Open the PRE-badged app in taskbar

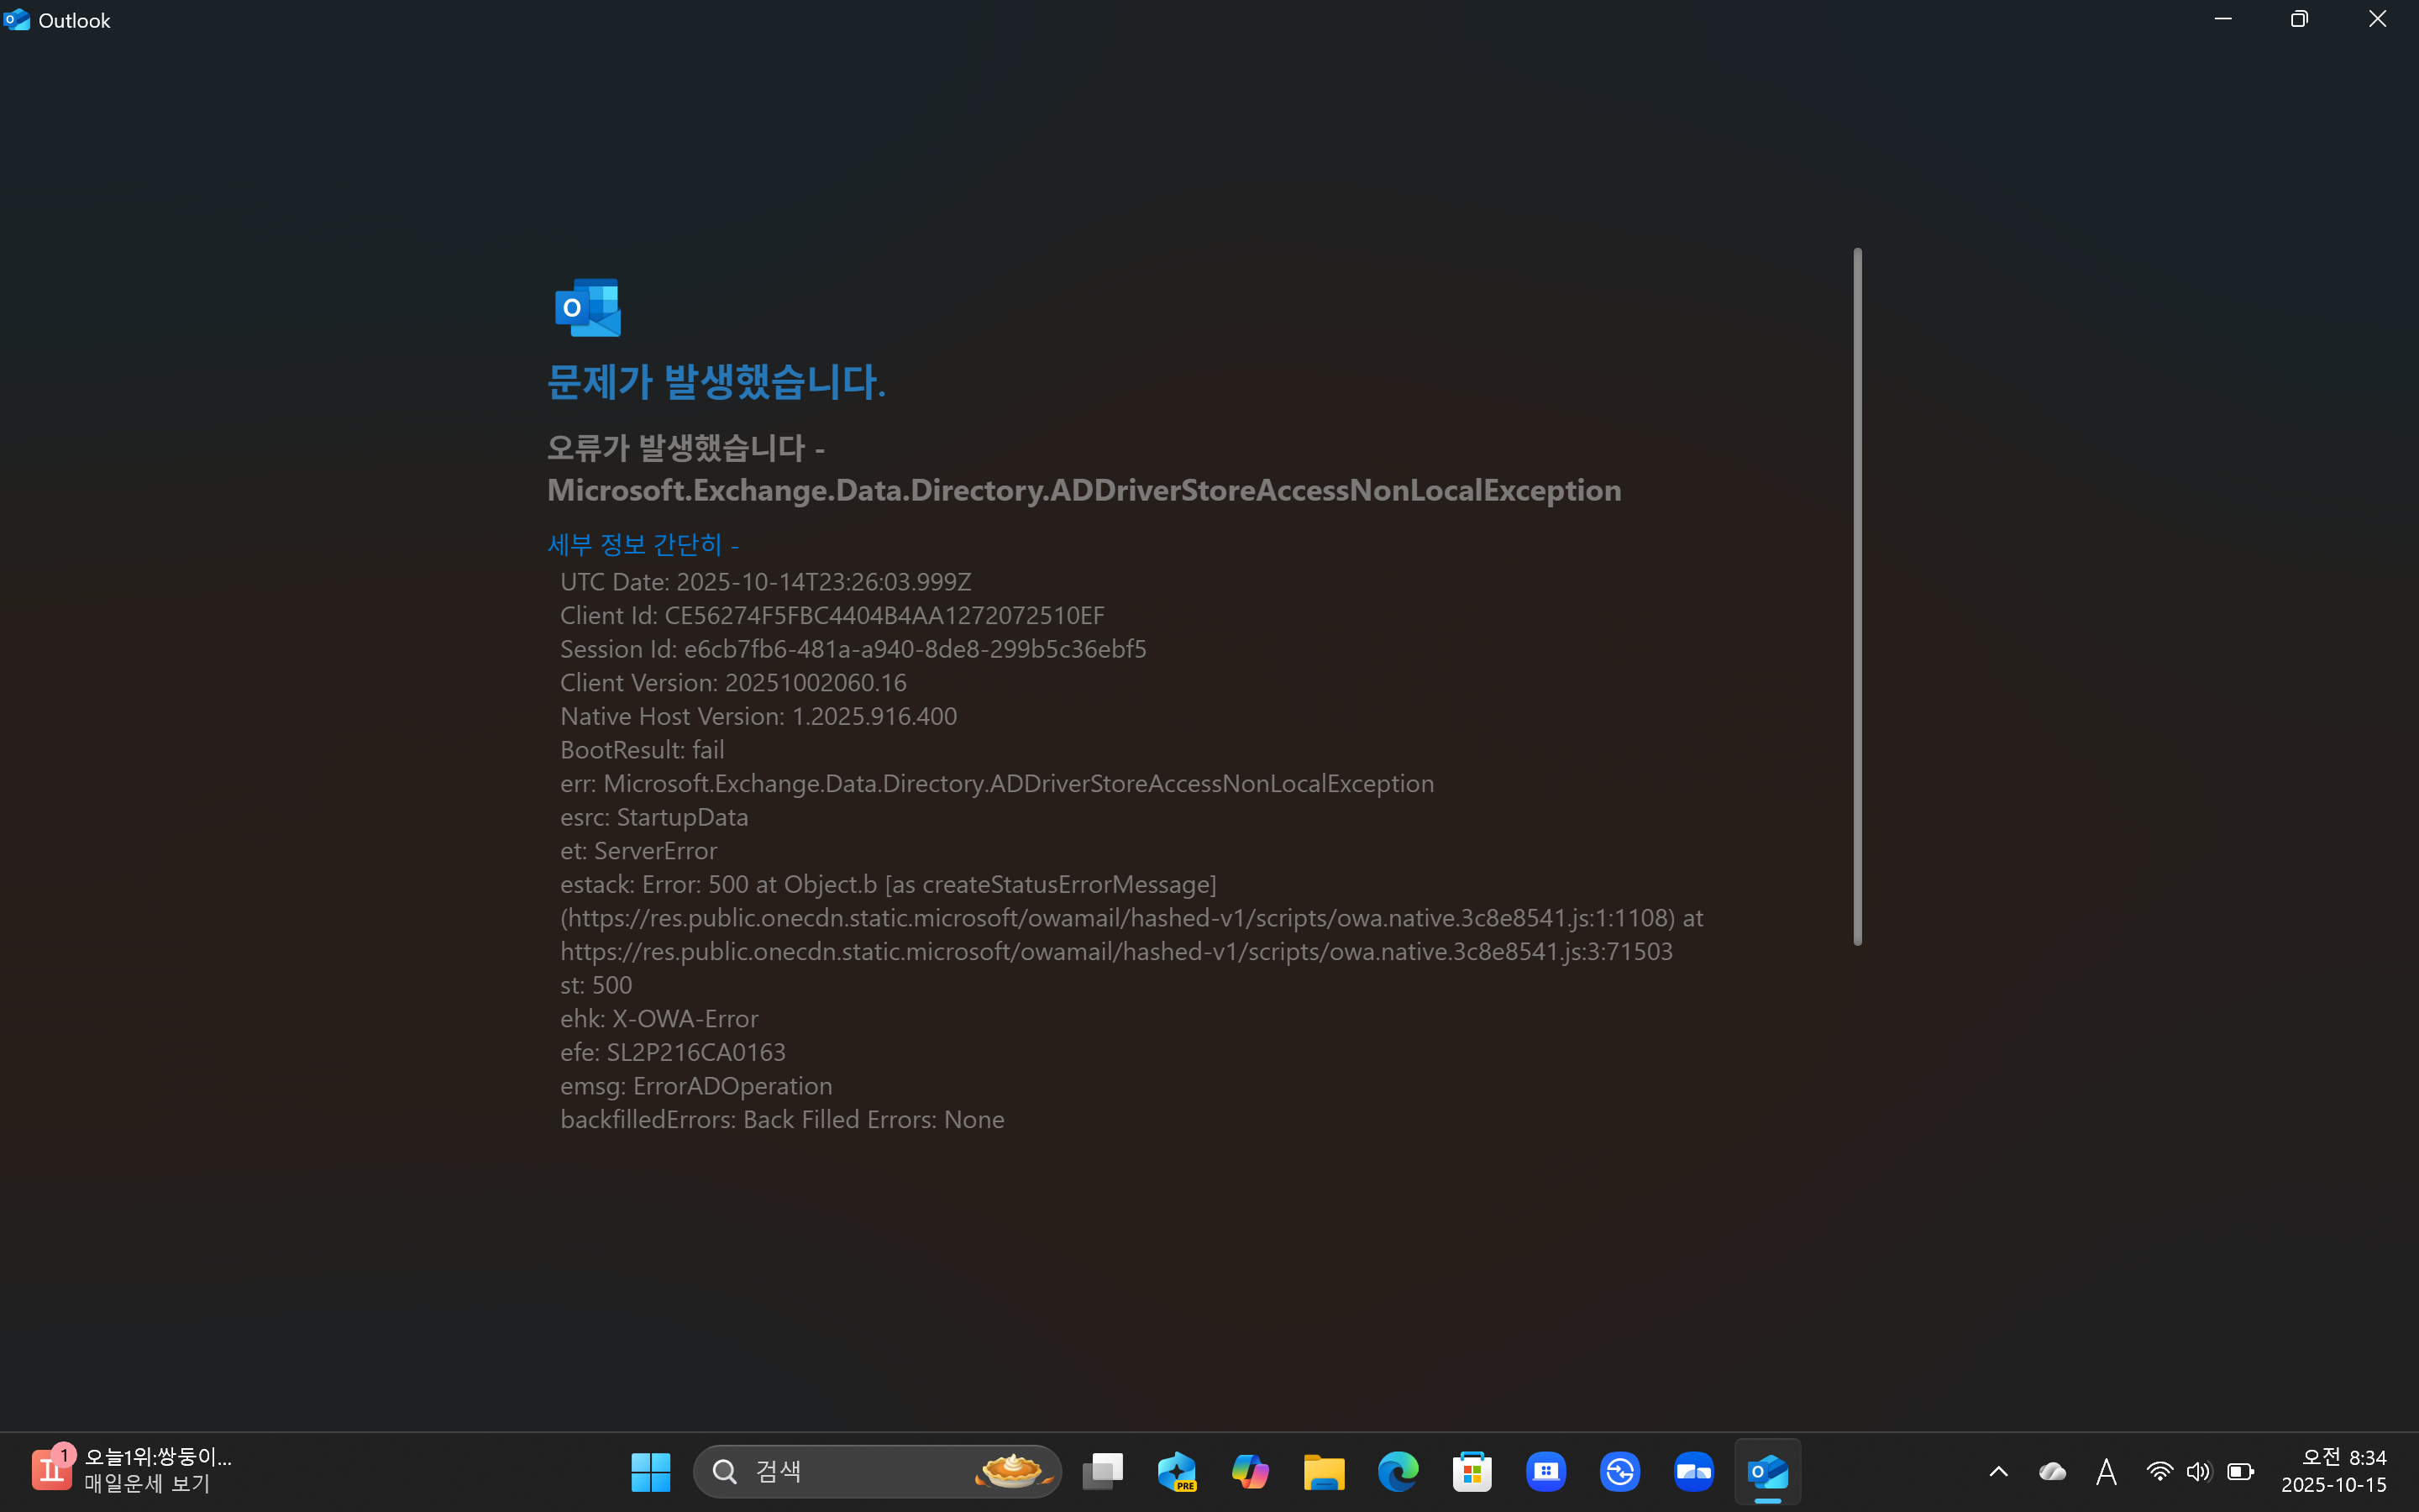1177,1471
